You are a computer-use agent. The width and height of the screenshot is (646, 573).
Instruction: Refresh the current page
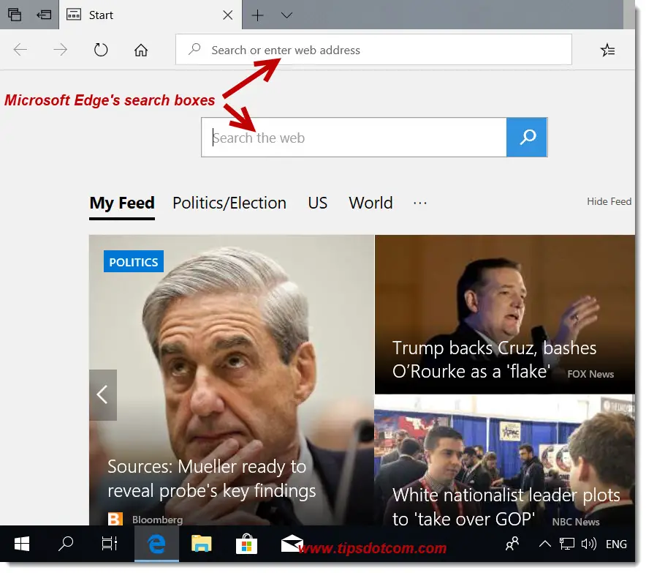pyautogui.click(x=101, y=50)
